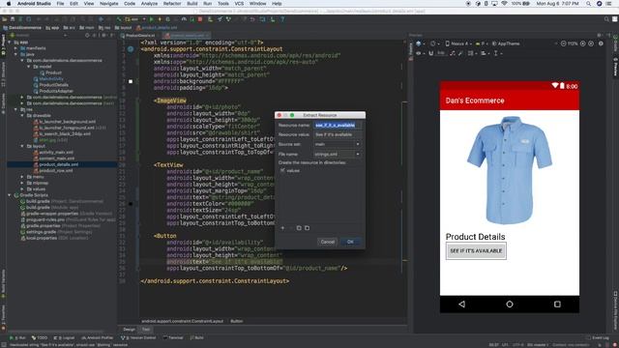Click the black color swatch at line 26
619x348 pixels.
click(x=131, y=204)
